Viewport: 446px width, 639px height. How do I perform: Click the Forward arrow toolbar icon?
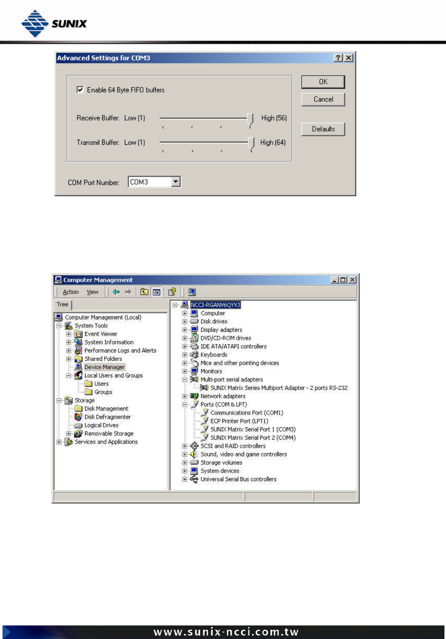pyautogui.click(x=128, y=292)
